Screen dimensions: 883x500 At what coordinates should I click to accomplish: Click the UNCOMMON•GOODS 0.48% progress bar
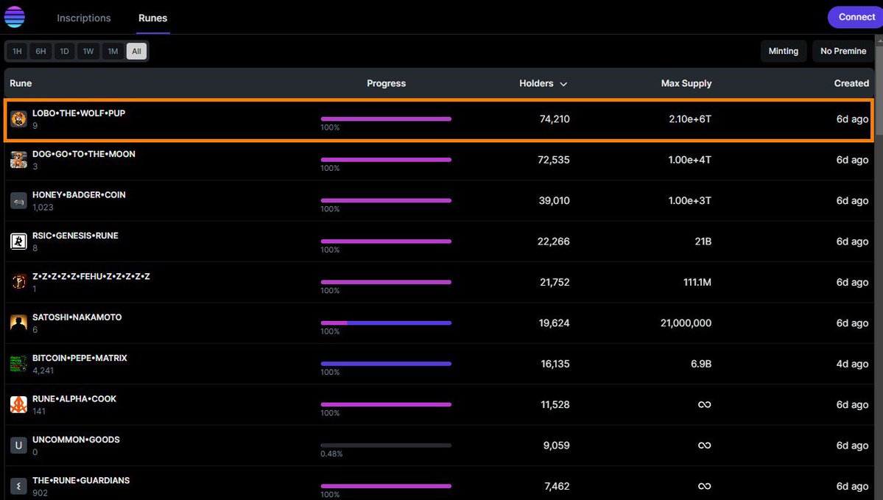(386, 446)
